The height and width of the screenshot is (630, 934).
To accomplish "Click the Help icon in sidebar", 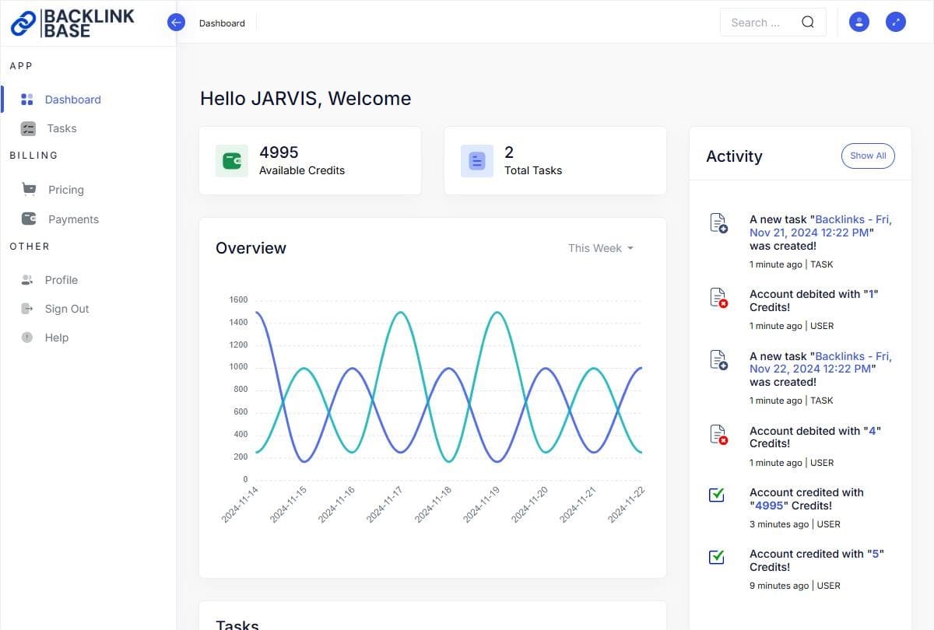I will coord(27,338).
